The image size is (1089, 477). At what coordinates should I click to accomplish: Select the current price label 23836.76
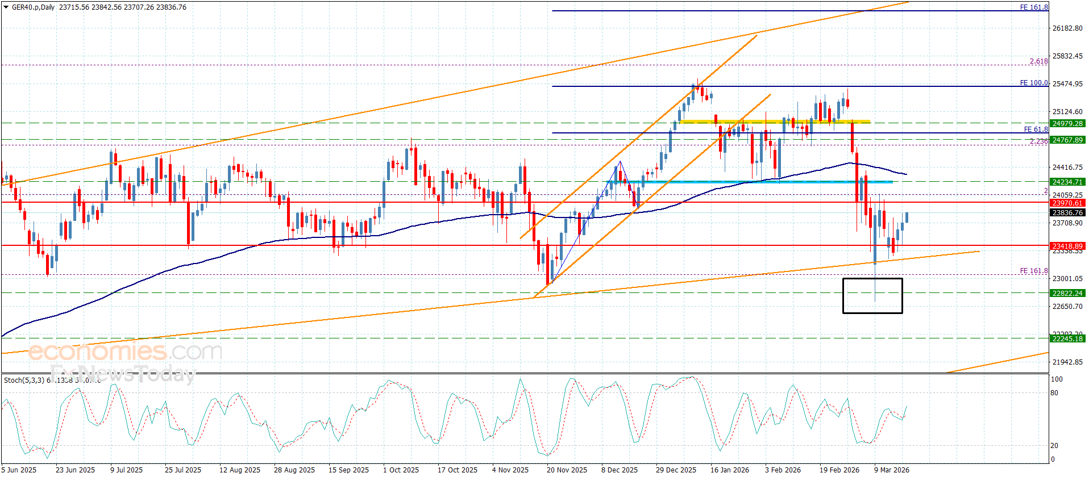click(x=1067, y=213)
